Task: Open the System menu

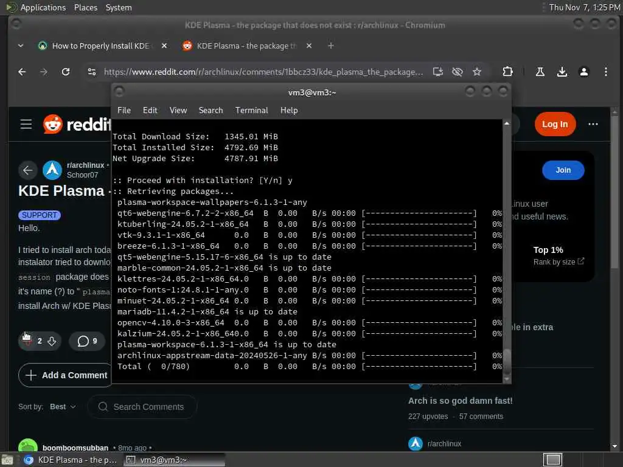Action: coord(119,7)
